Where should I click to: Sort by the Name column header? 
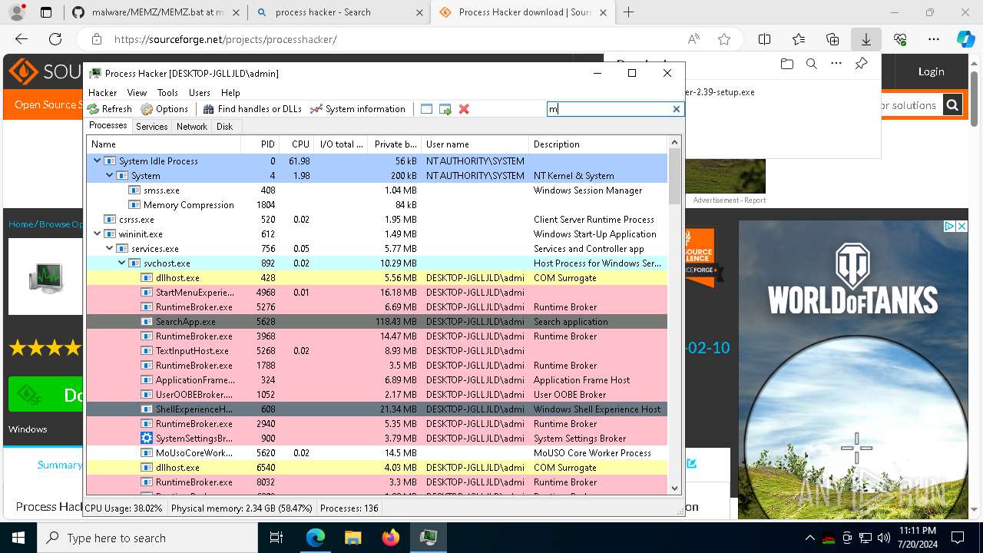click(164, 144)
